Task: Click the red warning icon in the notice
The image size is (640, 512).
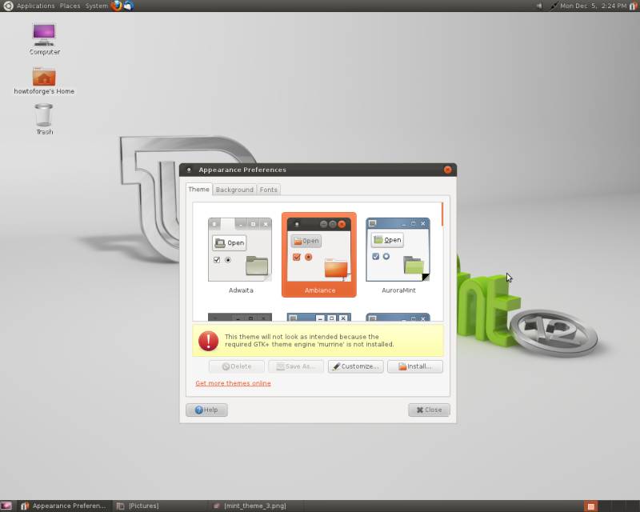Action: click(208, 341)
